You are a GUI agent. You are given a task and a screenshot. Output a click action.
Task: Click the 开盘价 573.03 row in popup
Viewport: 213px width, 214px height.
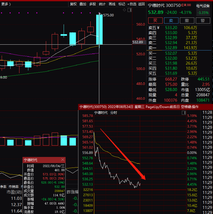[44, 174]
